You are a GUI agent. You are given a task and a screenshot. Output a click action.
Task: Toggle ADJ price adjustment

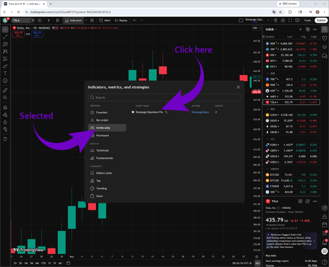click(258, 263)
